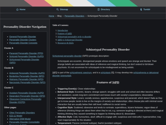Click the Cluster A heading

coord(9,48)
